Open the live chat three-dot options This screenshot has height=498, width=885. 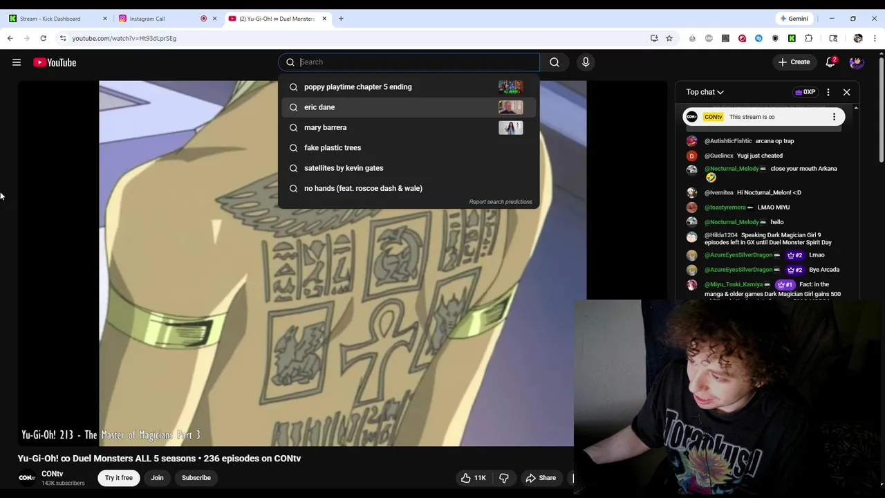828,92
